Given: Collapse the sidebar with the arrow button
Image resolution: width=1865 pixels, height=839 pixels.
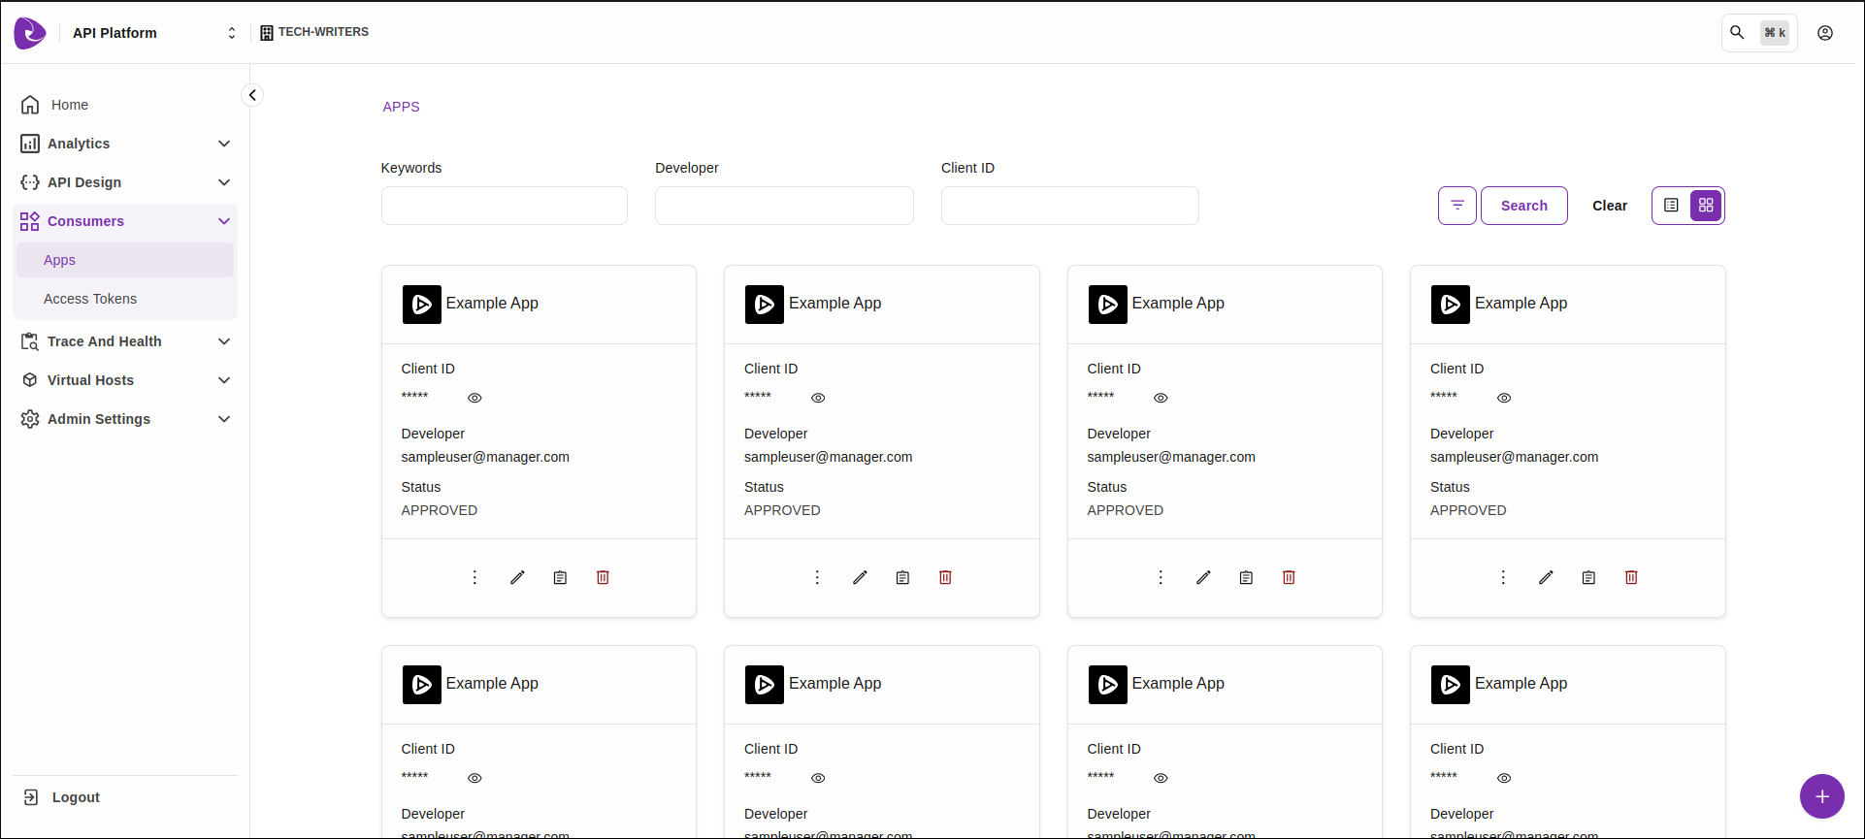Looking at the screenshot, I should [x=252, y=95].
